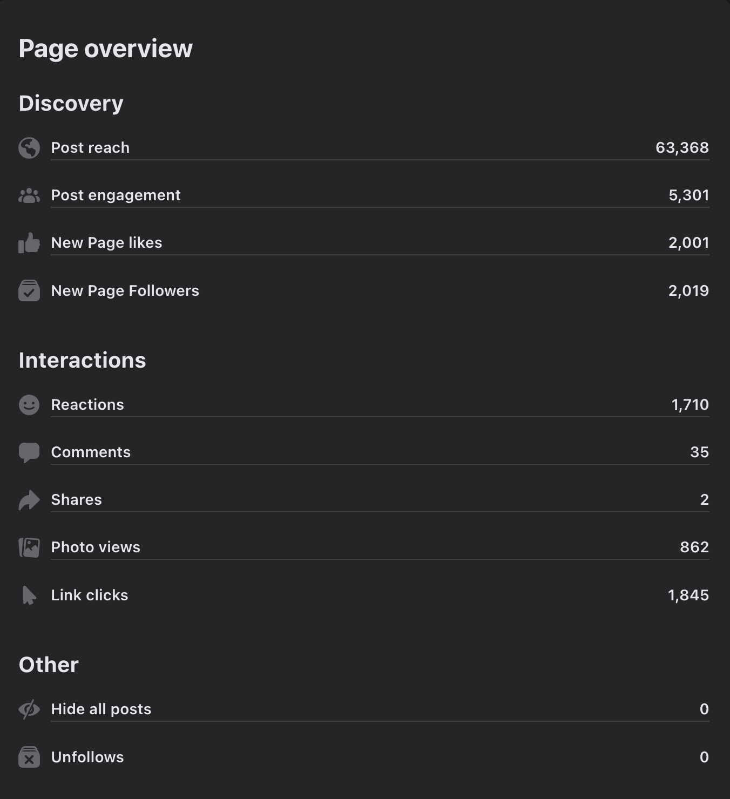730x799 pixels.
Task: Click the checkmark box icon for New Page Followers
Action: [29, 290]
